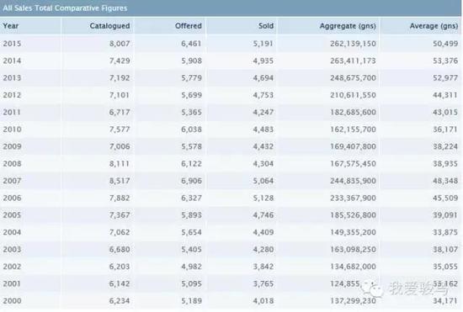Click the 2005 average value 39,091
463x312 pixels.
pyautogui.click(x=445, y=215)
